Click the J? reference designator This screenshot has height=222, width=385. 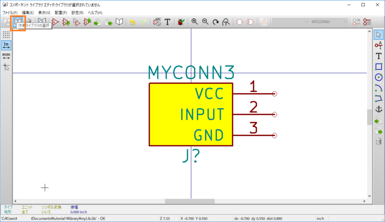191,156
